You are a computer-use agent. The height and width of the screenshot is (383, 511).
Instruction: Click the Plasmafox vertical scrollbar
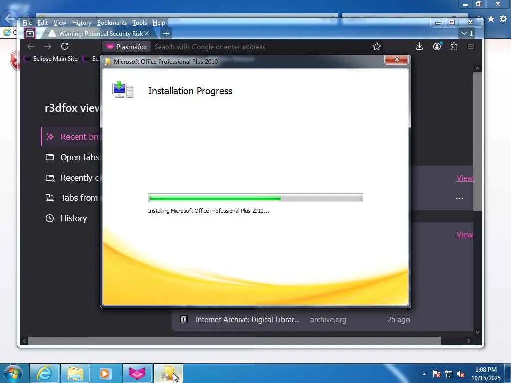pyautogui.click(x=477, y=142)
